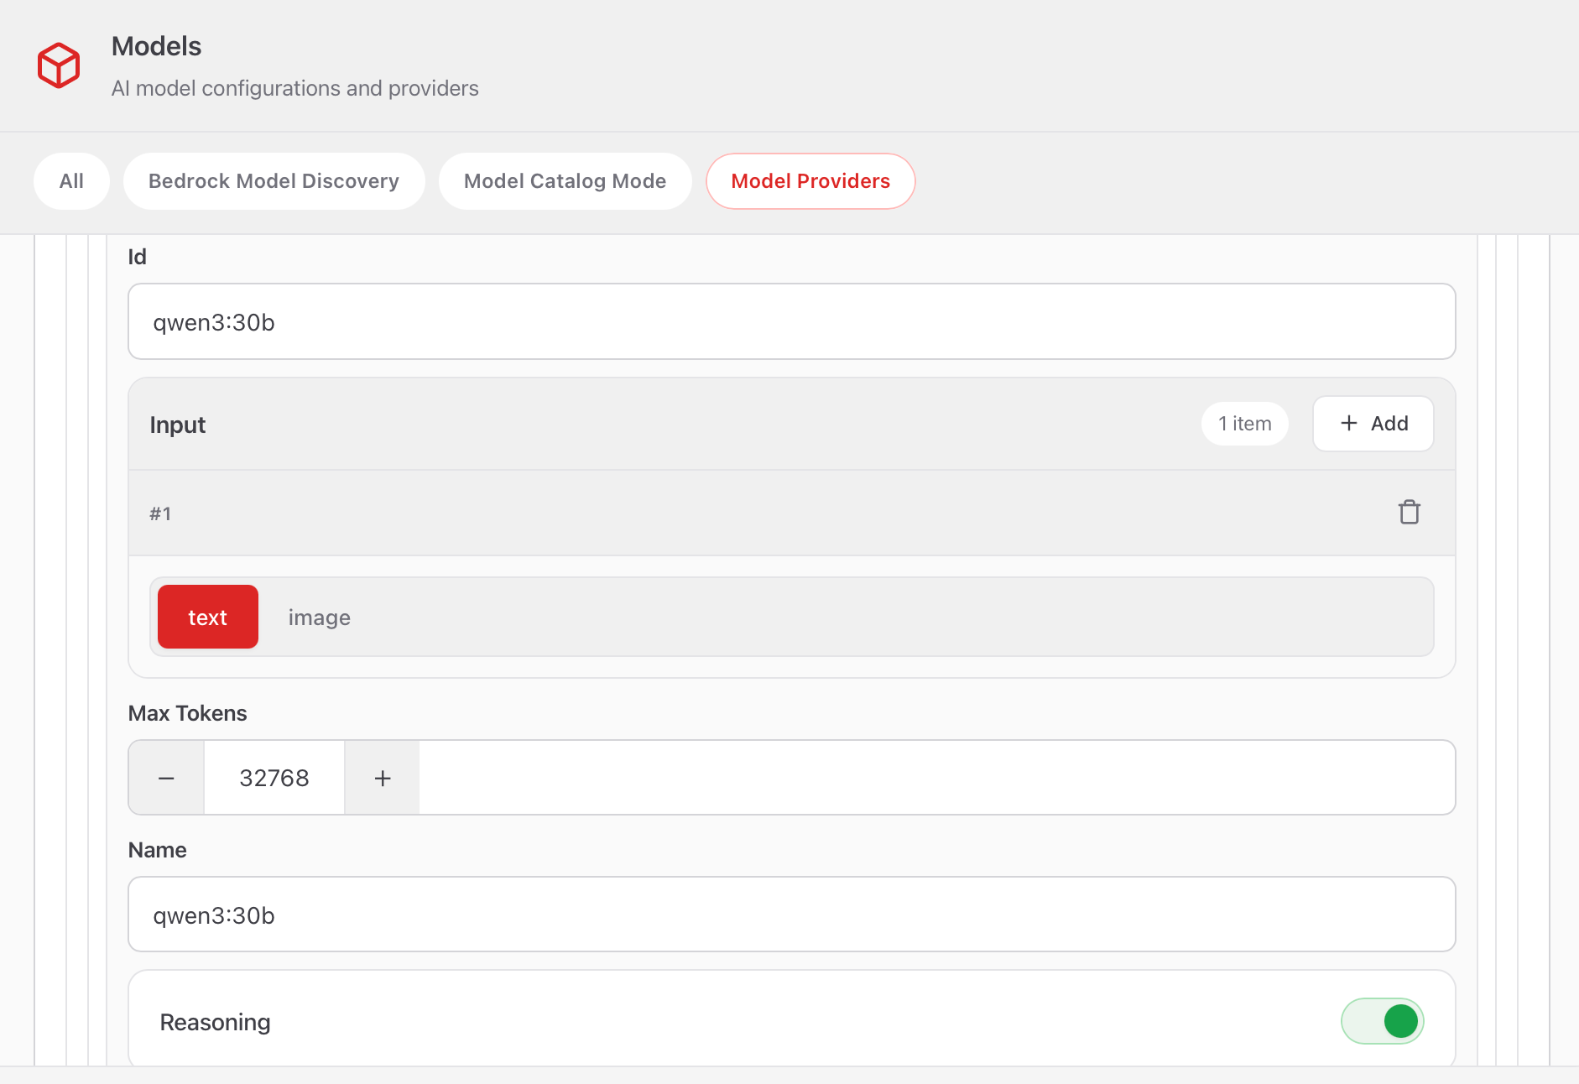Click into the Name text field

[x=790, y=915]
